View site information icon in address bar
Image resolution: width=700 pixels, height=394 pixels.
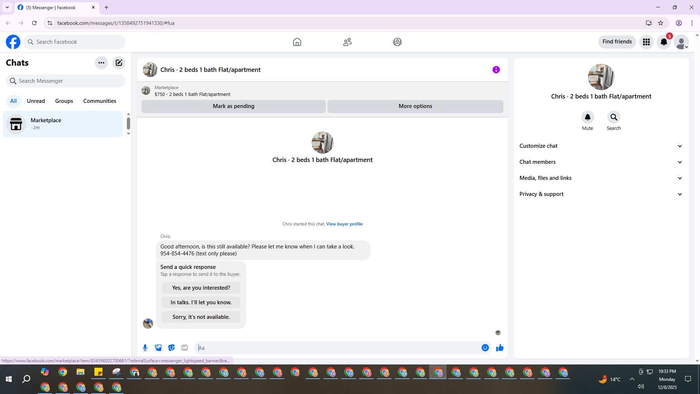(50, 23)
